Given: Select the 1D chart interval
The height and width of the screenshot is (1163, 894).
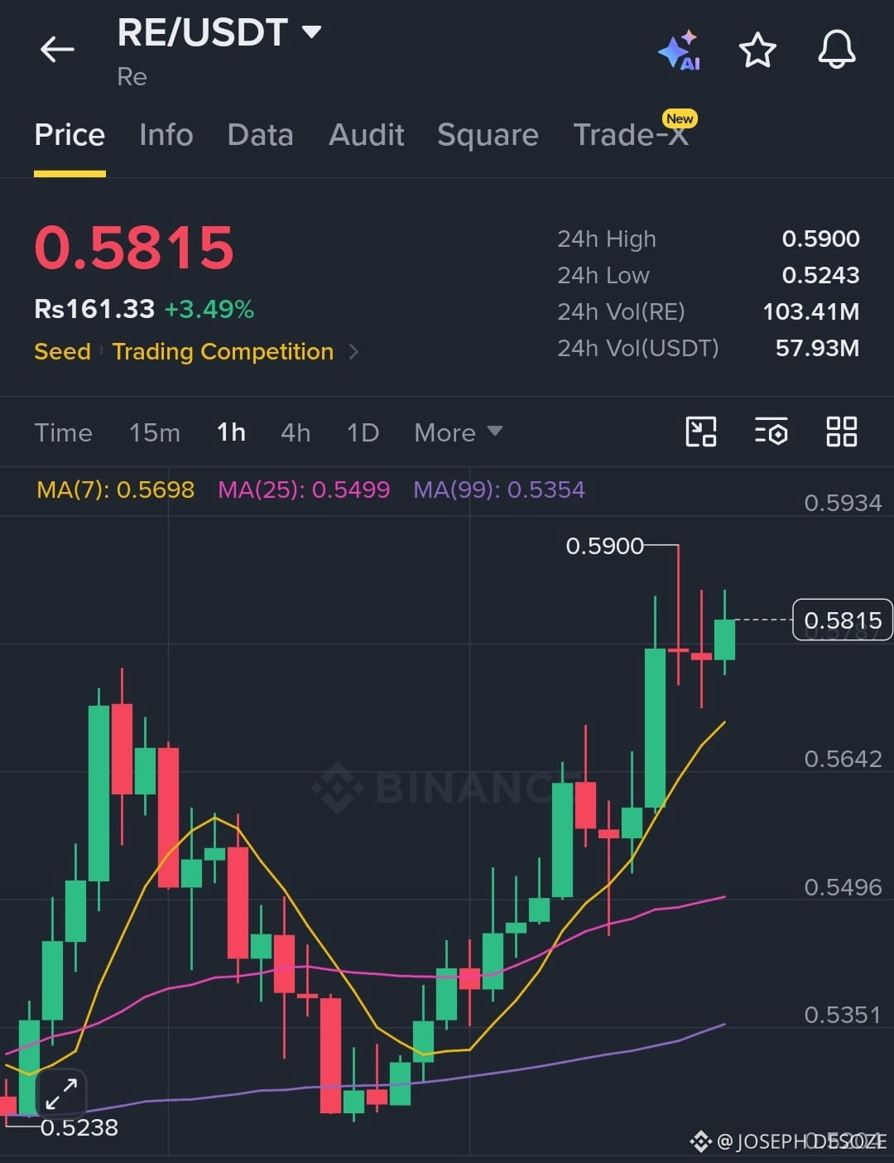Looking at the screenshot, I should (363, 432).
